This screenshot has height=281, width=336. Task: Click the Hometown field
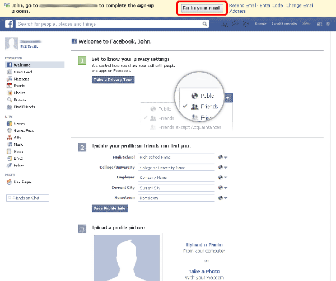(x=176, y=198)
